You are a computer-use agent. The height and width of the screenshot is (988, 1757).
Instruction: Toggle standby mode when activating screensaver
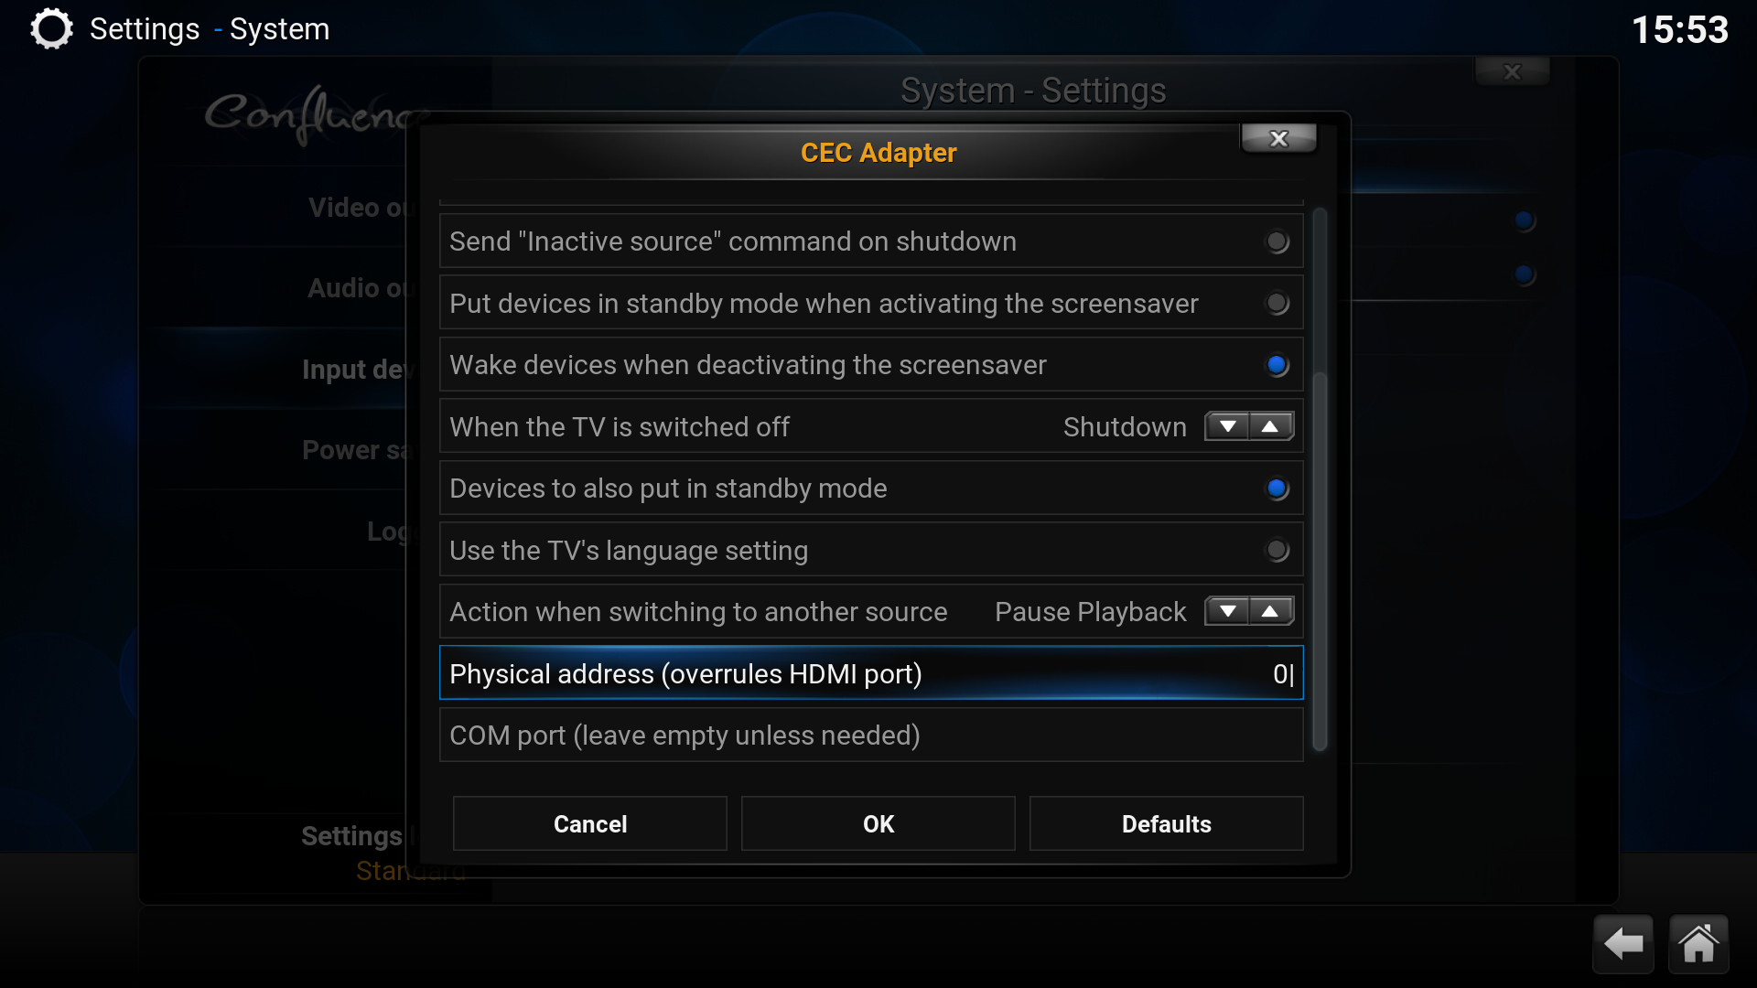(1277, 304)
